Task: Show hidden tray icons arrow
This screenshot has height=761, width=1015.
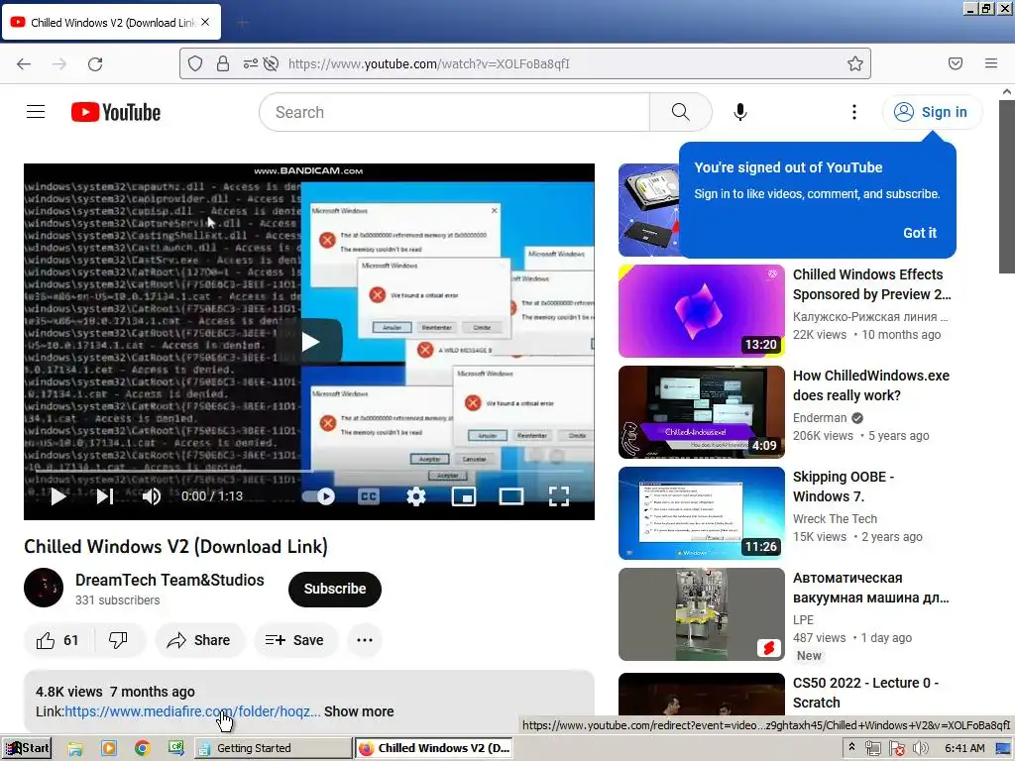Action: tap(851, 747)
